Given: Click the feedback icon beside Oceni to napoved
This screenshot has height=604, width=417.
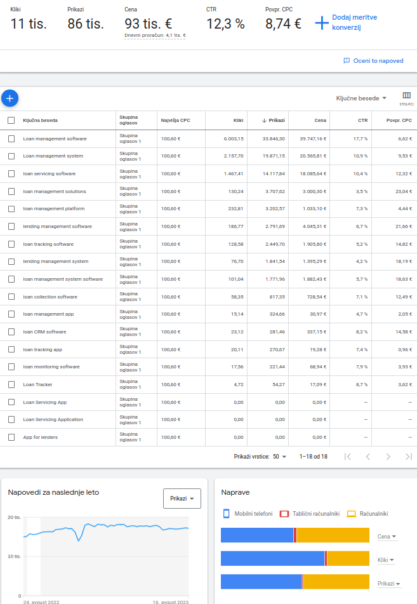Looking at the screenshot, I should [347, 61].
